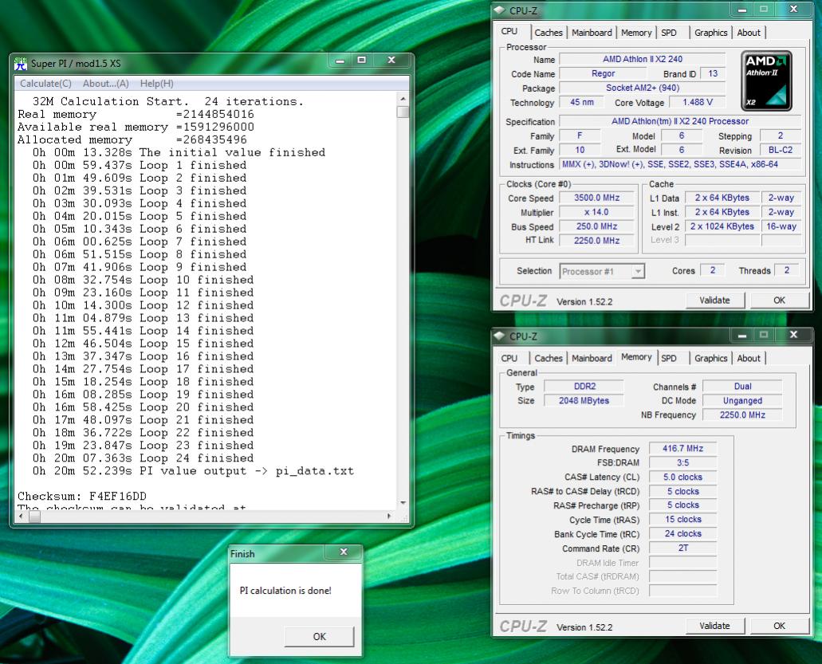Click the FSB:DRAM value 3:5
Screen dimensions: 822x664
pyautogui.click(x=682, y=462)
